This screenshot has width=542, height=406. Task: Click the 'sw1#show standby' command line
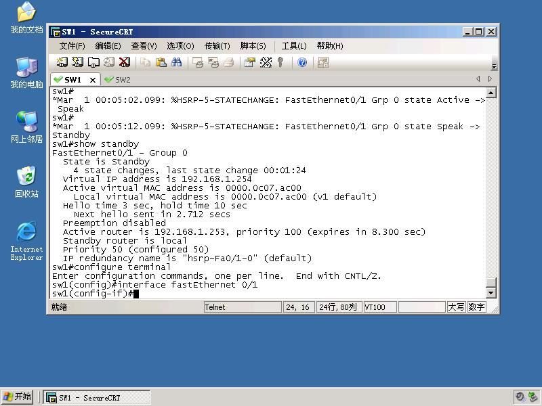pos(96,144)
